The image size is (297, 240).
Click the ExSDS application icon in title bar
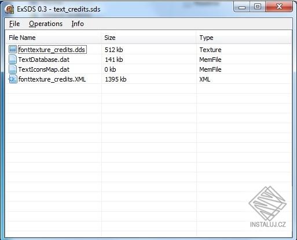[9, 9]
